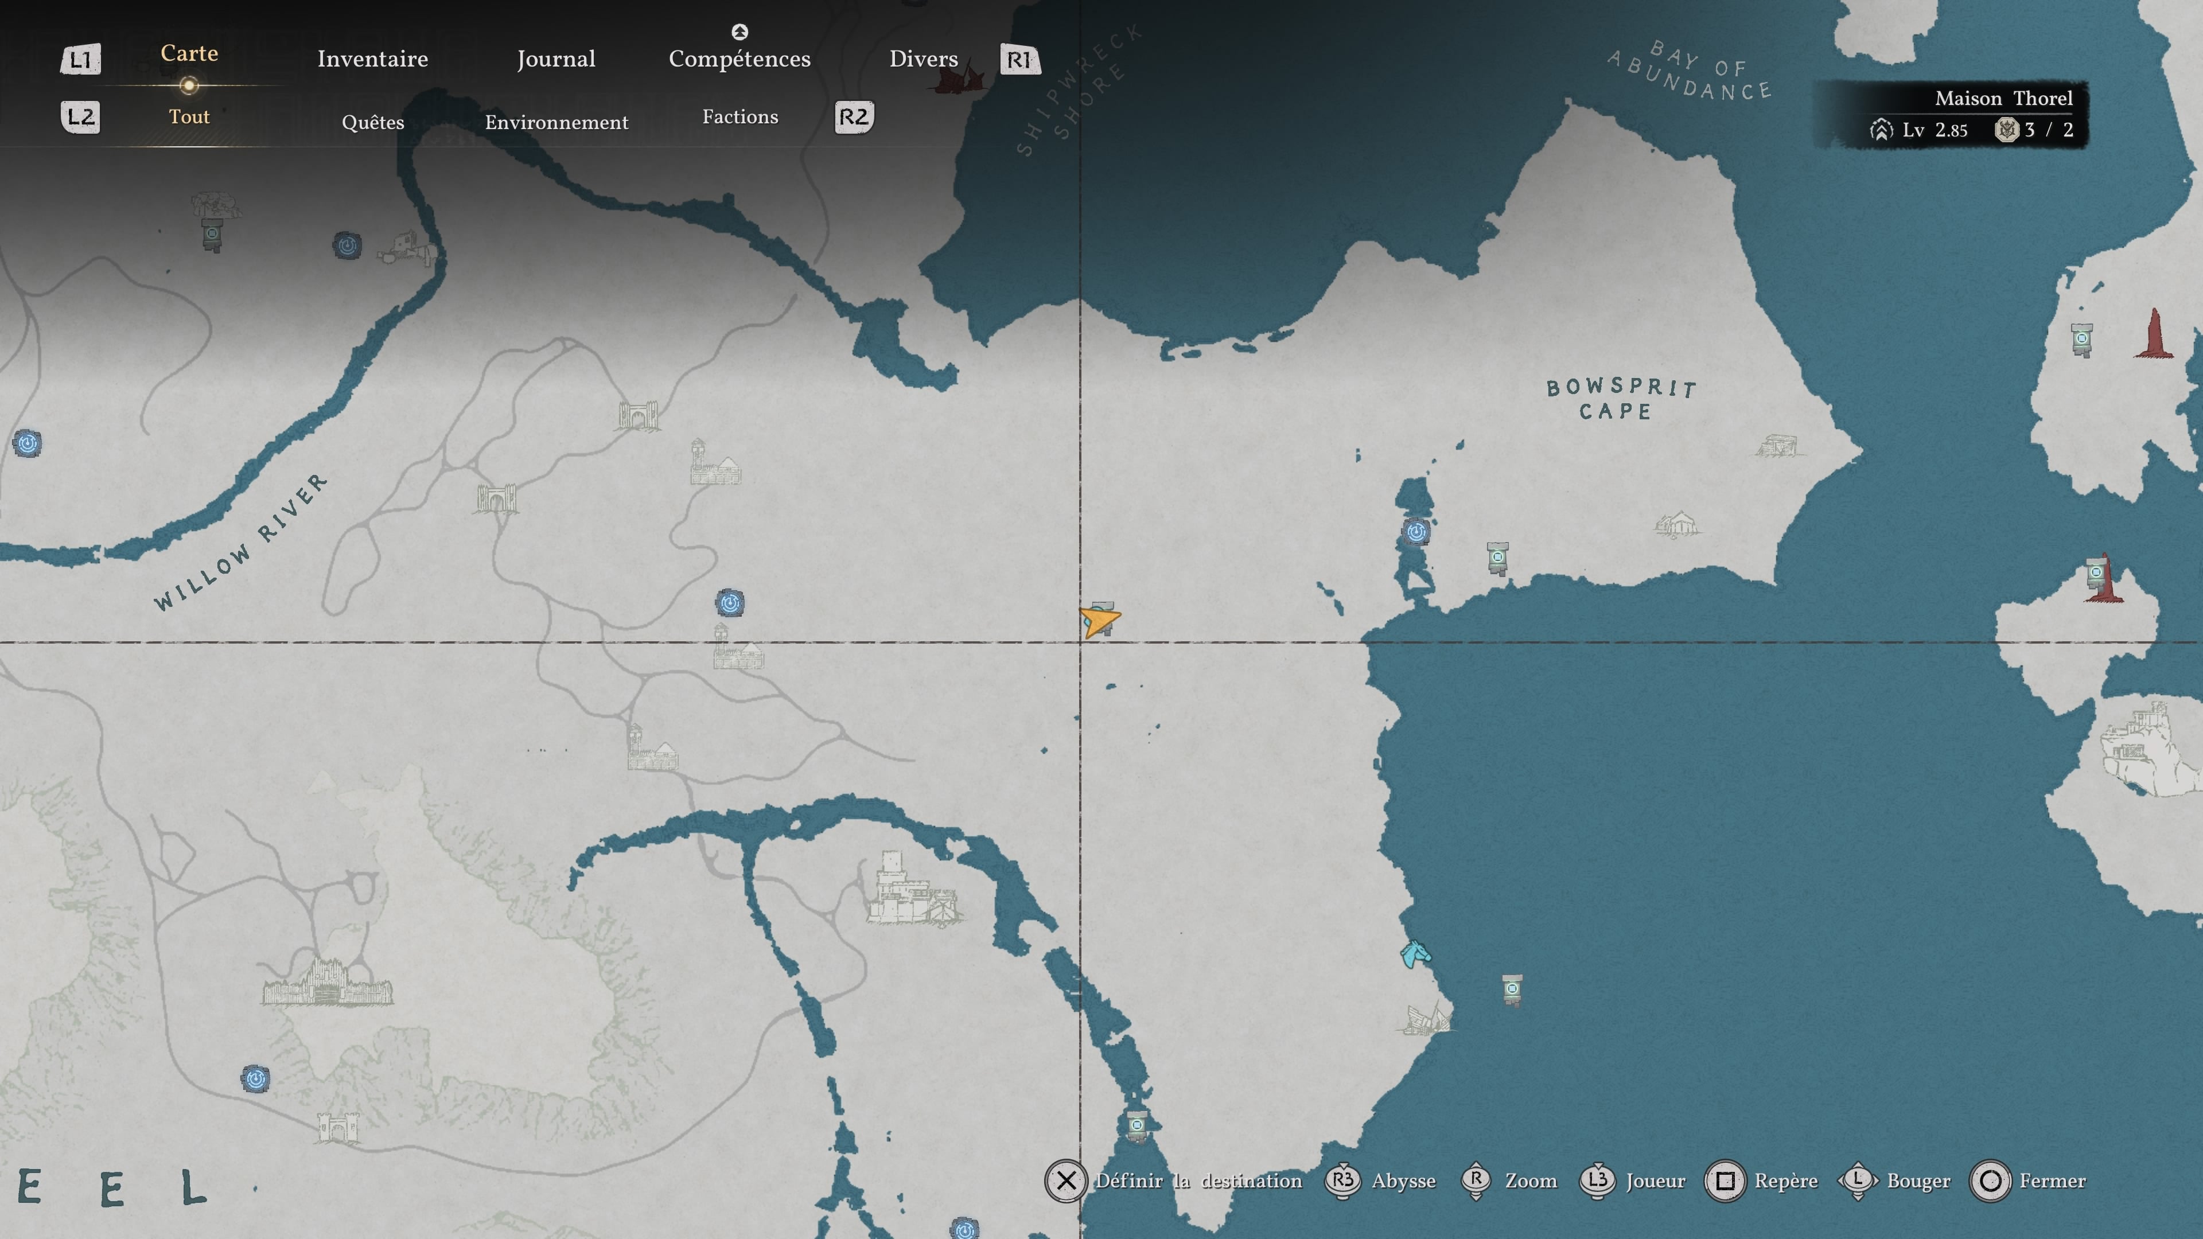Go to the Compétences tab
Image resolution: width=2203 pixels, height=1239 pixels.
pyautogui.click(x=739, y=59)
